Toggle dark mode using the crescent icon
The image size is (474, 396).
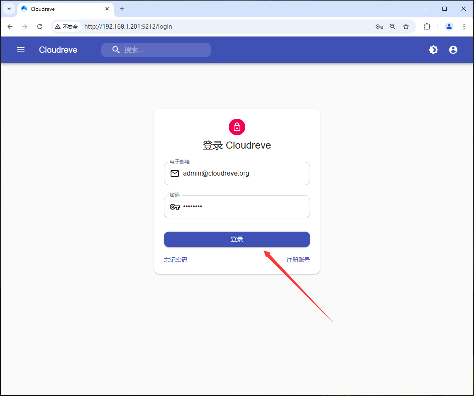tap(433, 50)
